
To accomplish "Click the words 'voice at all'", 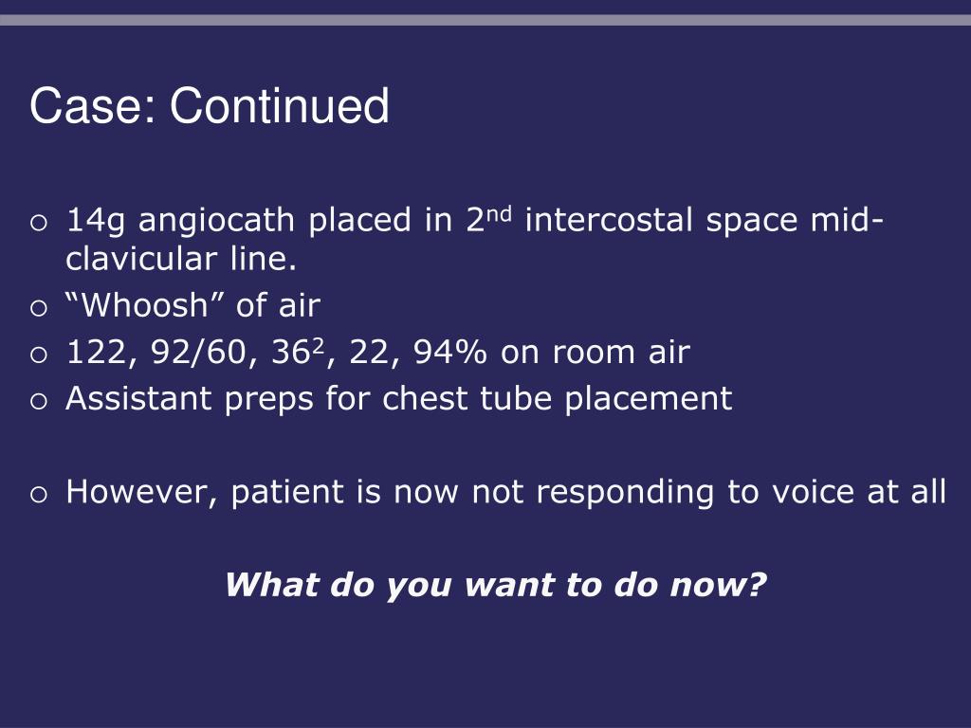I will [x=859, y=492].
